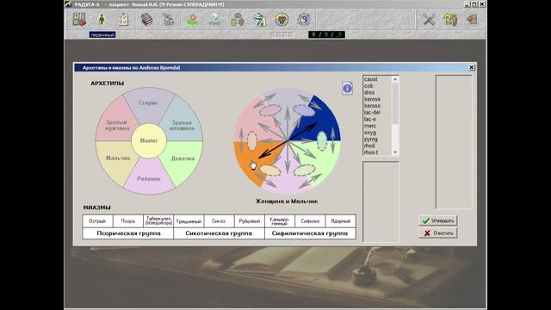Open the stacked books library icon
The width and height of the screenshot is (551, 310).
point(146,19)
